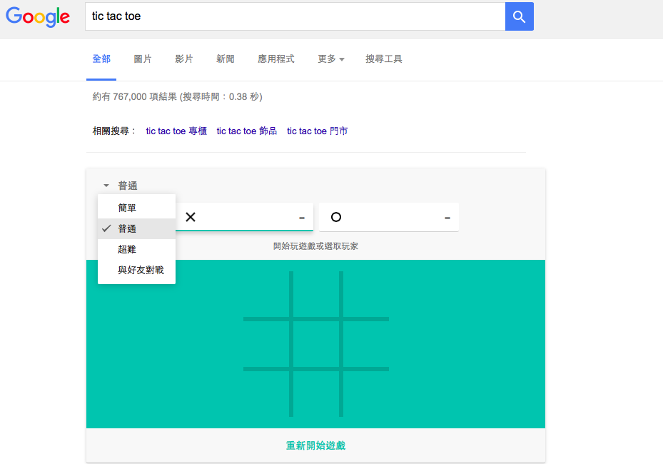Screen dimensions: 663x464
Task: Click the search input field
Action: 294,16
